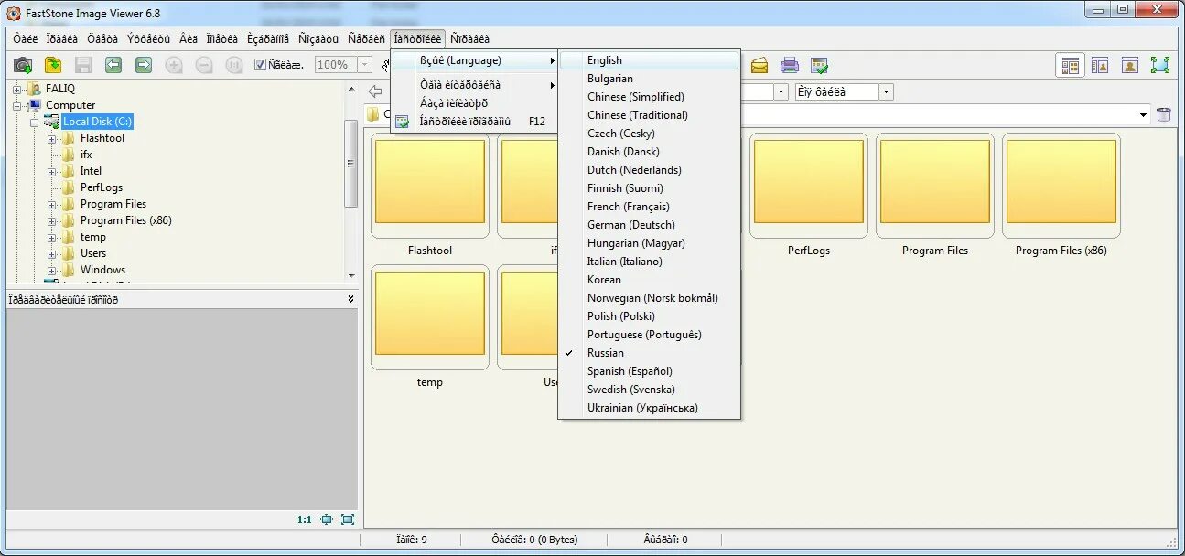
Task: Expand the Windows folder node
Action: [x=52, y=270]
